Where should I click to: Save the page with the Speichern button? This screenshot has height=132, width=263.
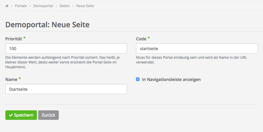(21, 115)
